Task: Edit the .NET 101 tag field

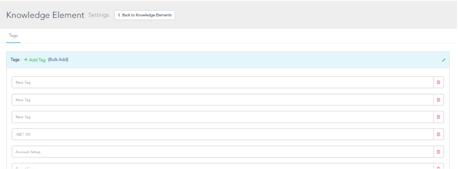Action: click(223, 134)
